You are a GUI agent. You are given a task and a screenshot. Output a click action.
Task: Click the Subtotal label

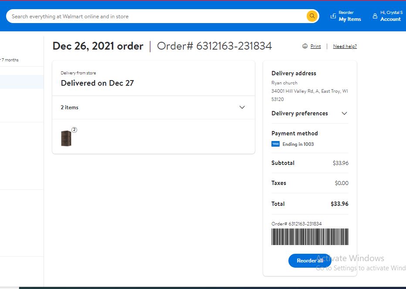[283, 163]
